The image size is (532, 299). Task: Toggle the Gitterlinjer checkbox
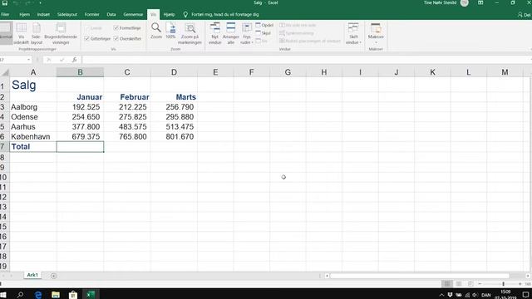(x=86, y=39)
